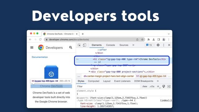Open the Documentation link
199x112 pixels.
(x=40, y=57)
